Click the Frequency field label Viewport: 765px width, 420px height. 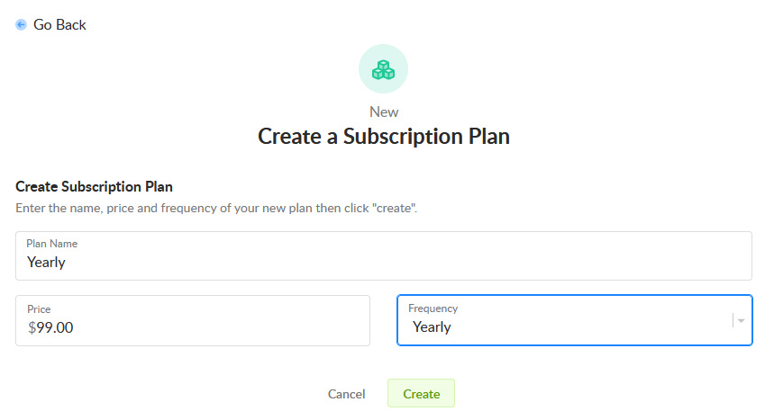tap(433, 308)
